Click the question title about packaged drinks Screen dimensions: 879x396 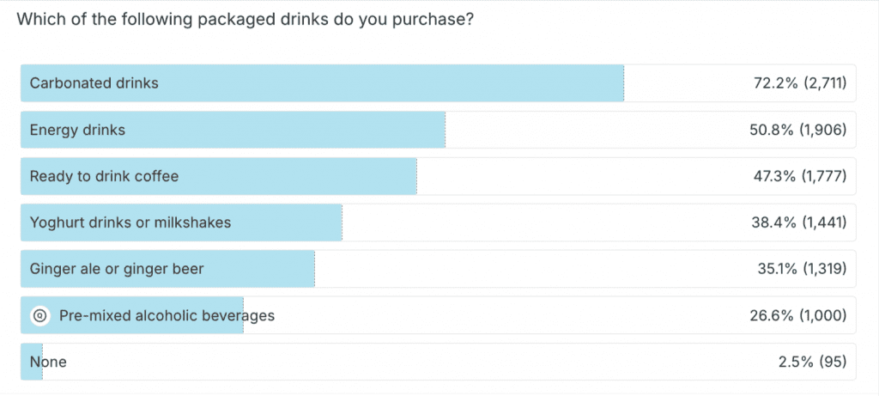pos(245,19)
